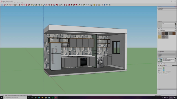
Task: Open the Window menu
Action: pyautogui.click(x=19, y=3)
